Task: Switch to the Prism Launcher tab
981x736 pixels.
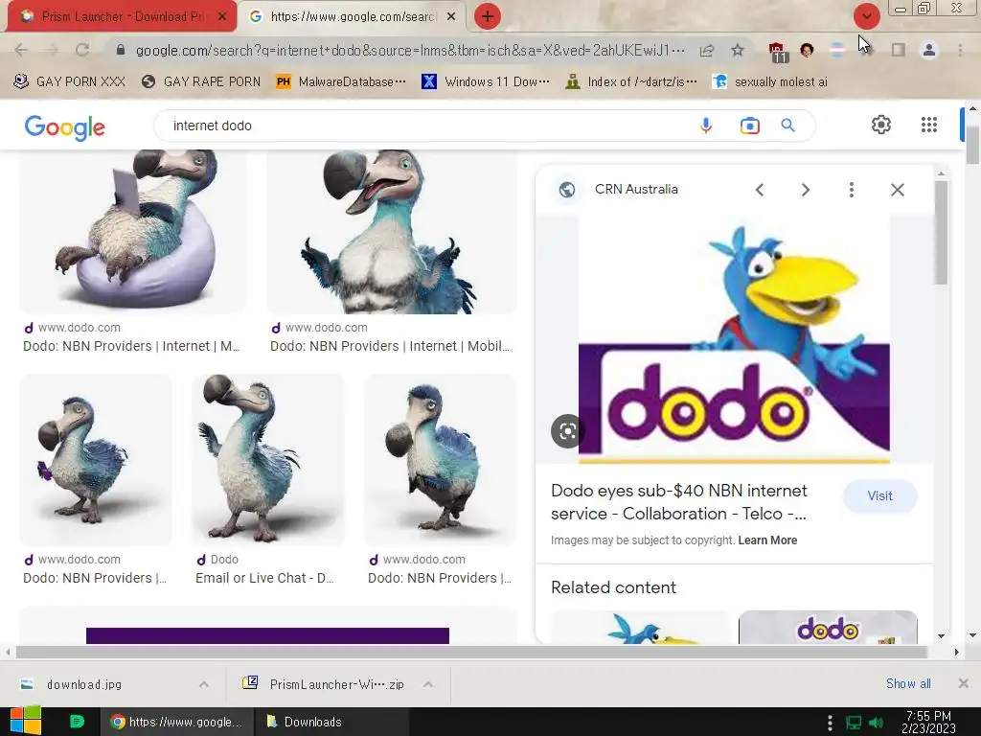Action: tap(121, 16)
